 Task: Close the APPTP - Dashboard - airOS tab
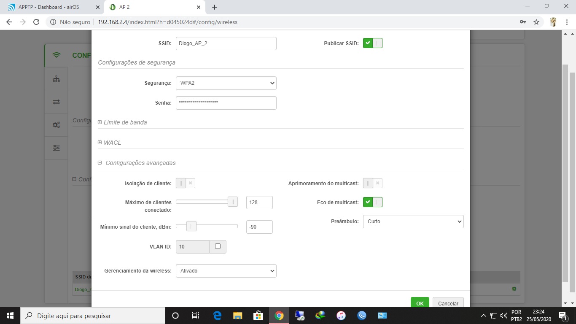[x=97, y=7]
